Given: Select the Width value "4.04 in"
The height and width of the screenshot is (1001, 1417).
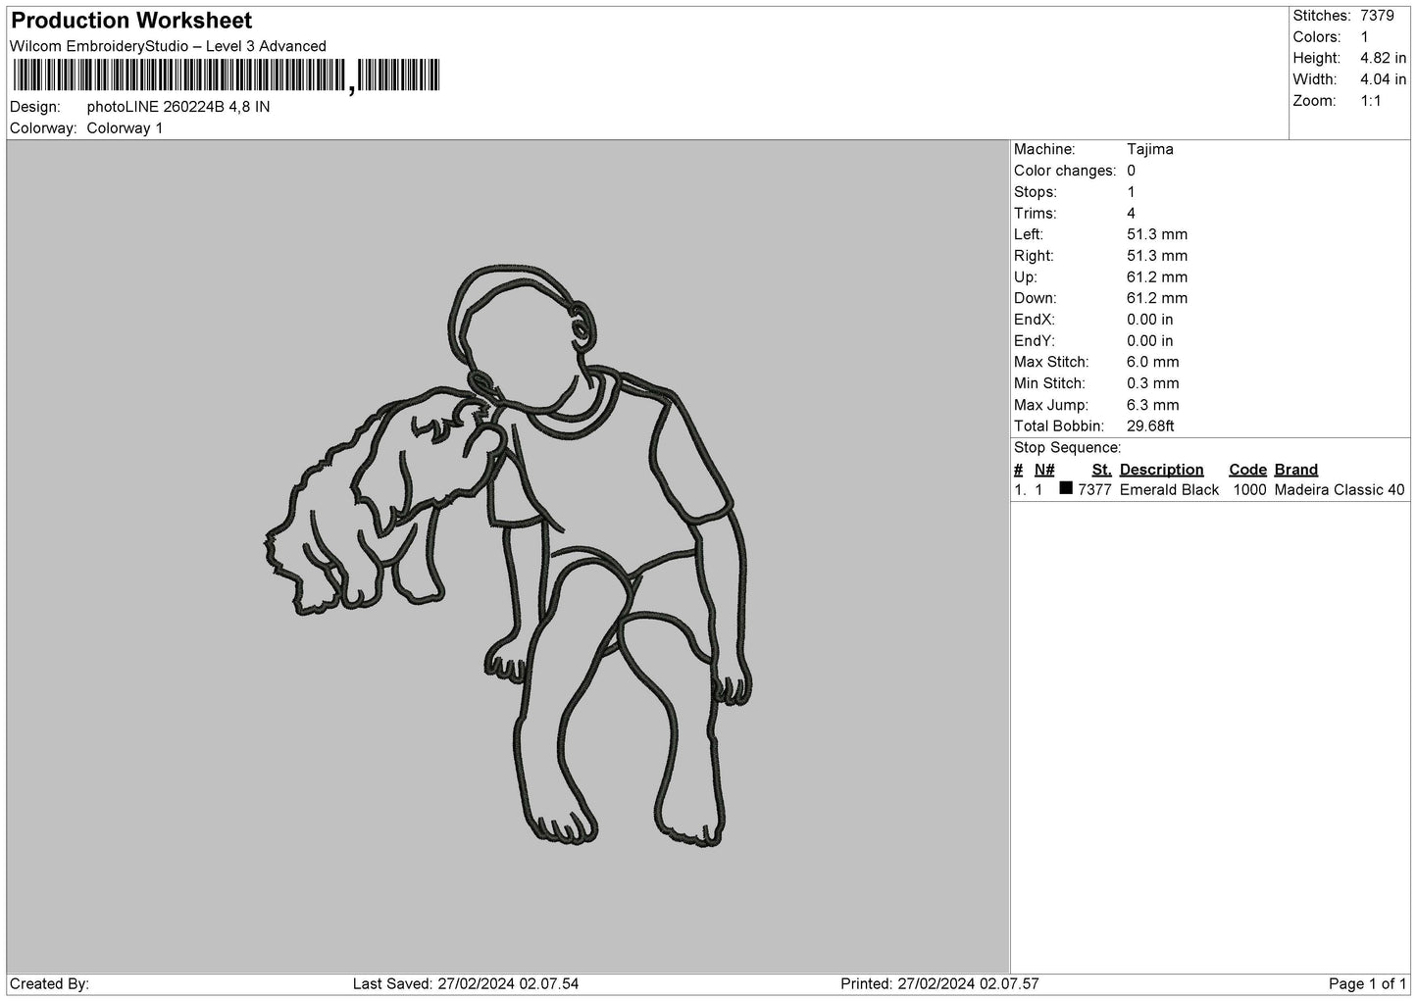Looking at the screenshot, I should pyautogui.click(x=1383, y=79).
